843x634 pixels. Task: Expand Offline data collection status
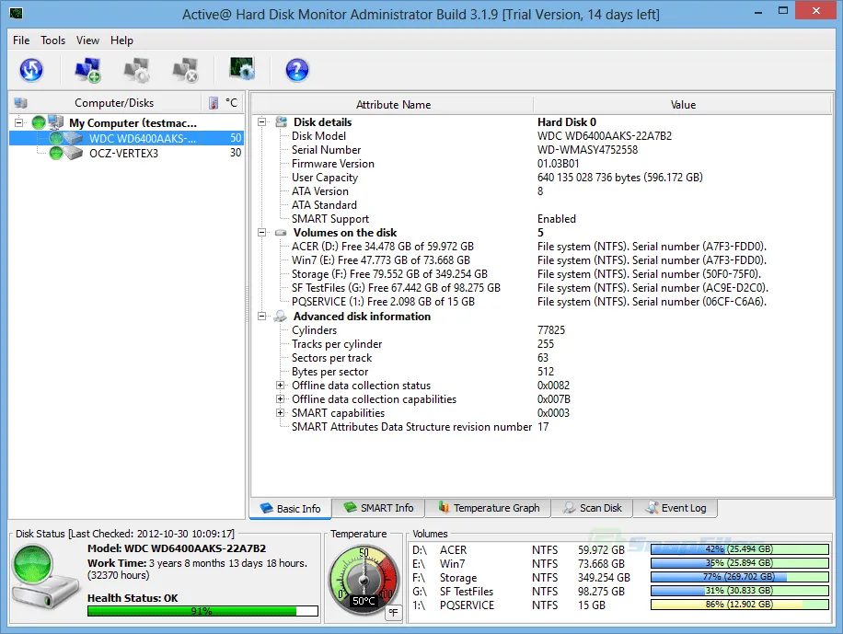pos(280,385)
